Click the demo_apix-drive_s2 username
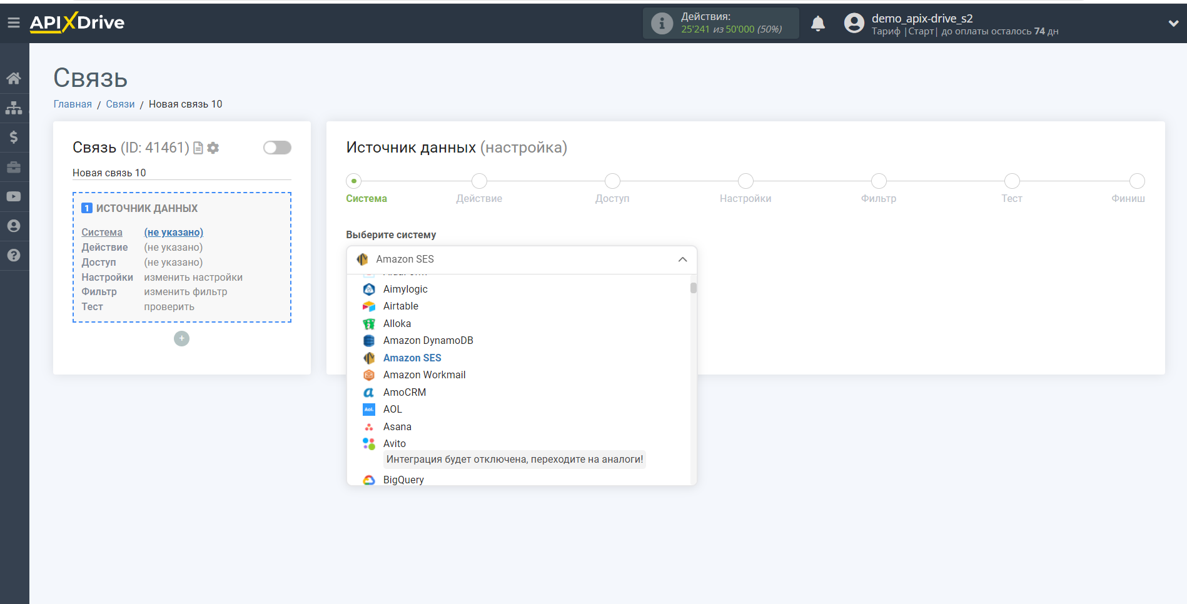Image resolution: width=1187 pixels, height=604 pixels. (922, 18)
